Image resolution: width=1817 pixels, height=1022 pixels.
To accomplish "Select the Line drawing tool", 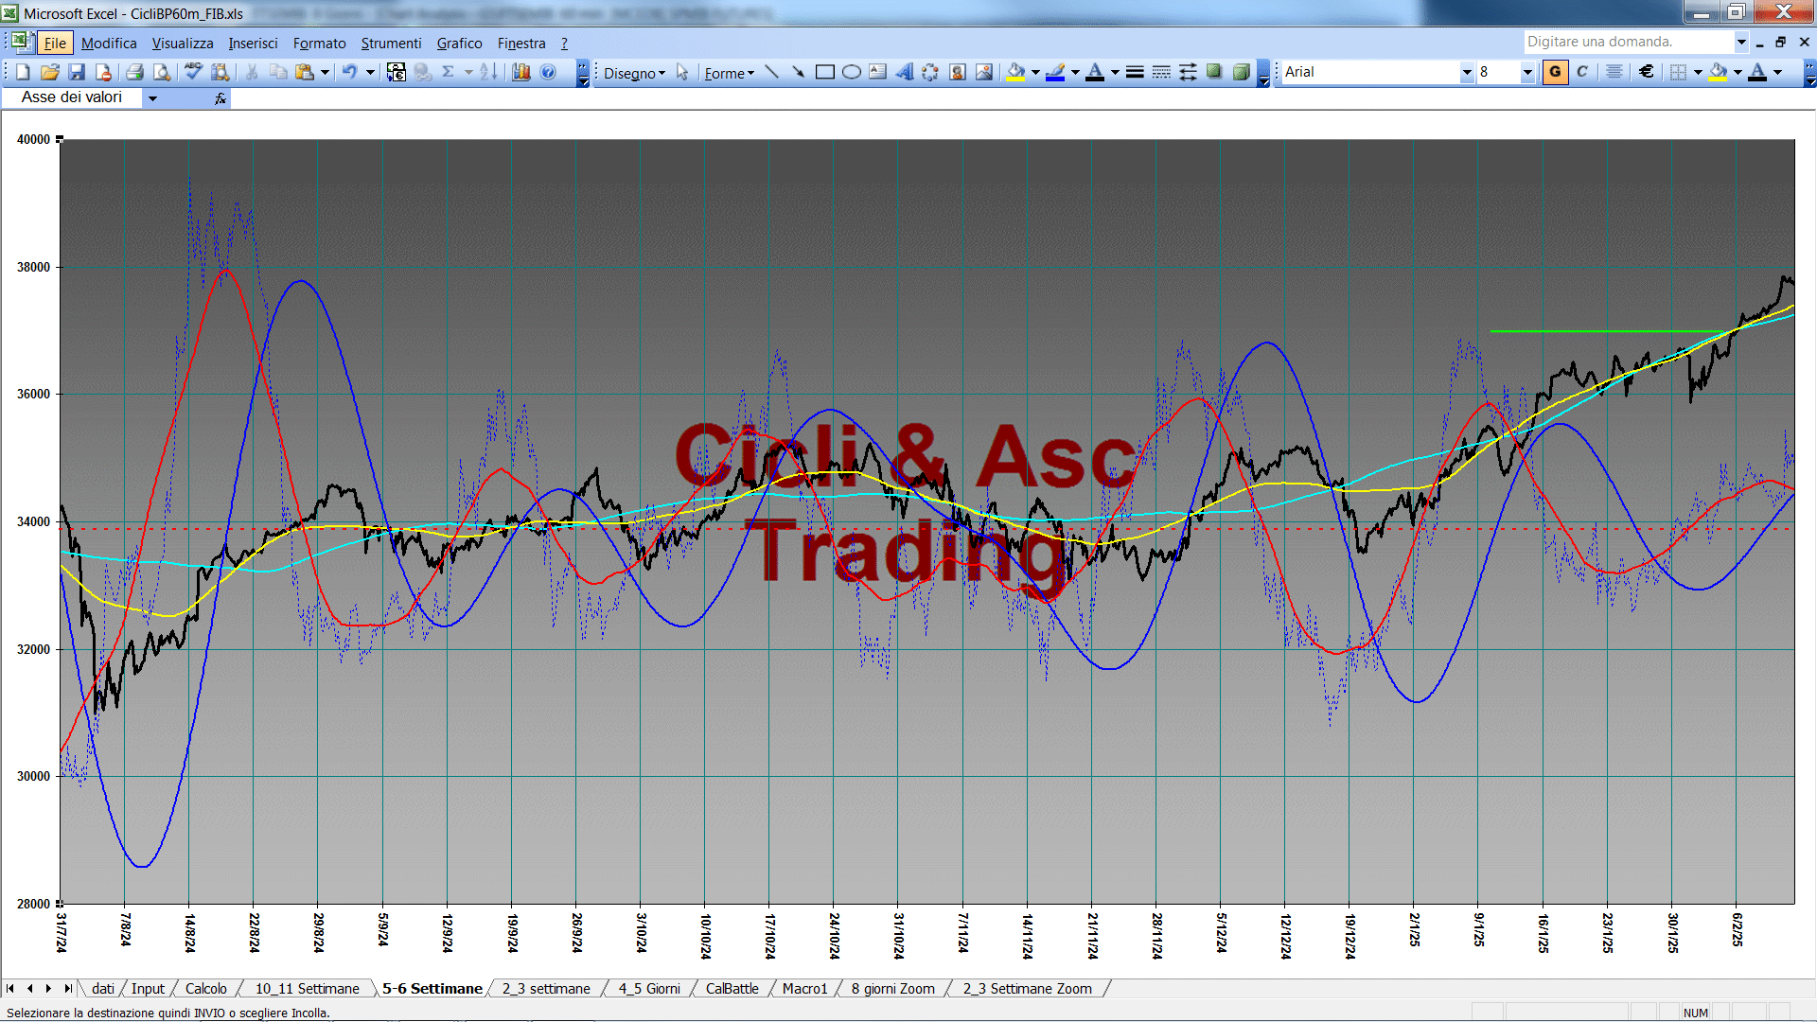I will click(772, 72).
